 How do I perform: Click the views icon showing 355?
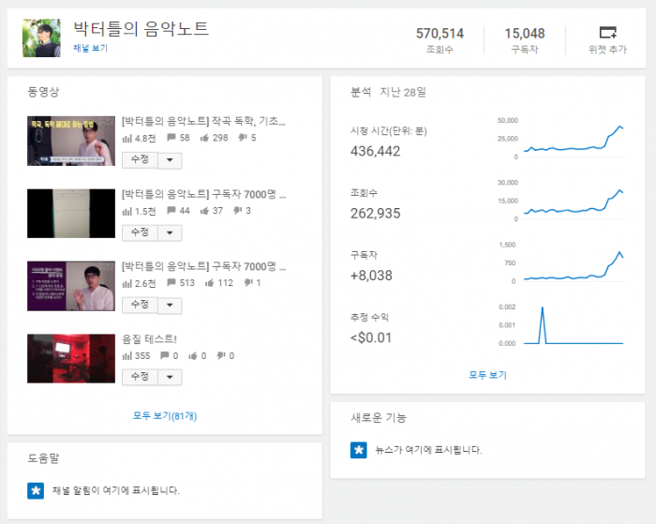(x=127, y=356)
